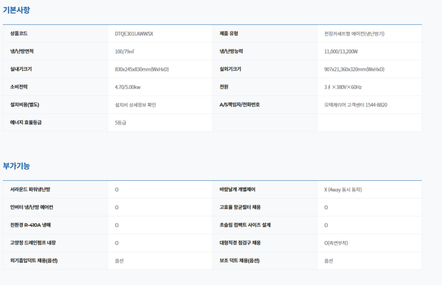The image size is (442, 285).
Task: Click the 부가기능 section heading
Action: click(x=16, y=166)
